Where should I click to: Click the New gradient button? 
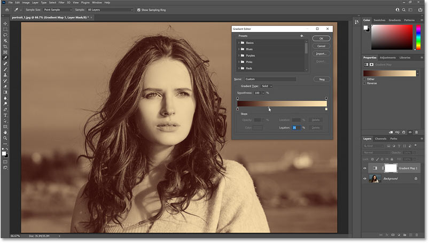322,80
